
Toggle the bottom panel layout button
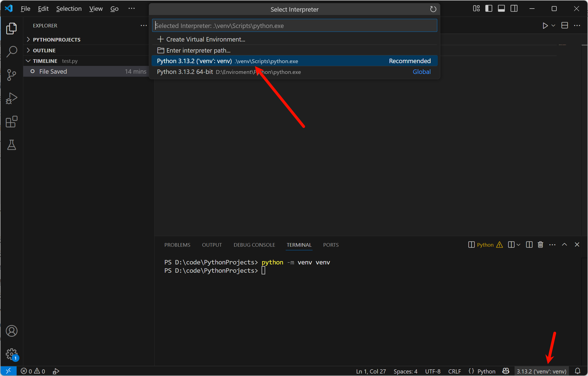501,9
